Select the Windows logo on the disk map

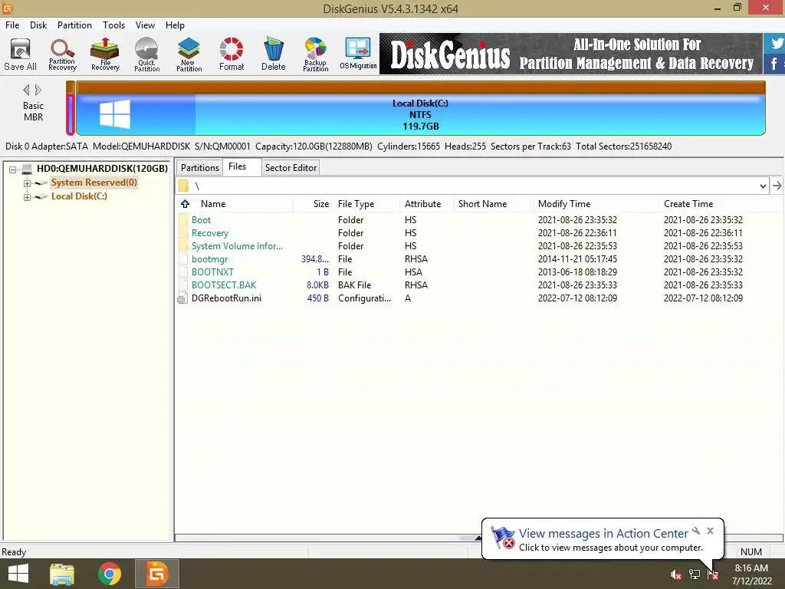pyautogui.click(x=115, y=114)
